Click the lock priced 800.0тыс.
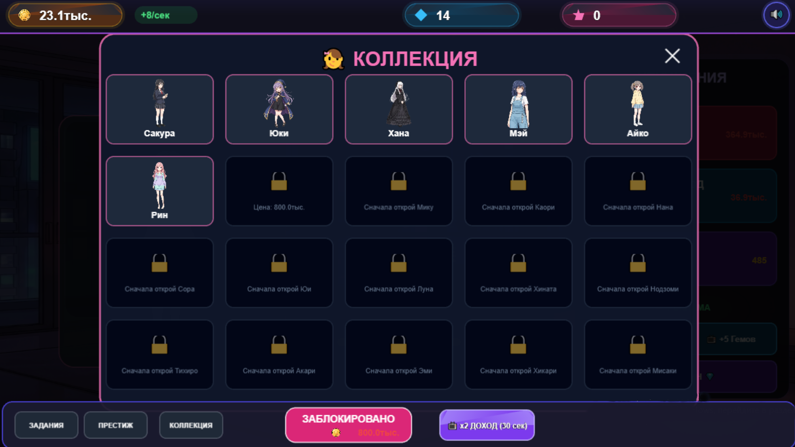The height and width of the screenshot is (447, 795). 279,191
